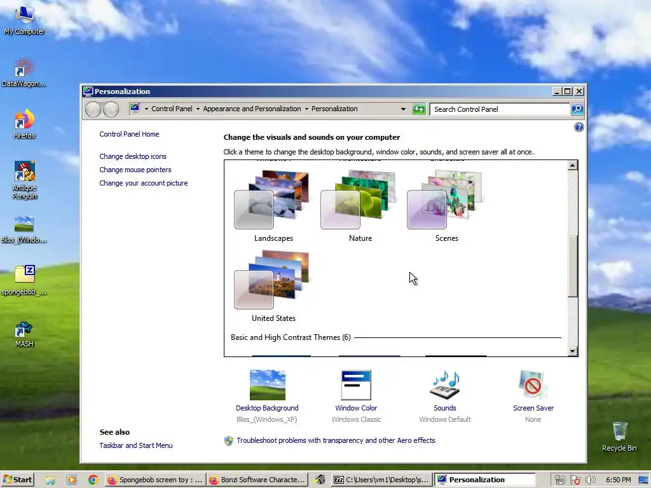
Task: Click the red-X security icon in system tray
Action: (575, 480)
